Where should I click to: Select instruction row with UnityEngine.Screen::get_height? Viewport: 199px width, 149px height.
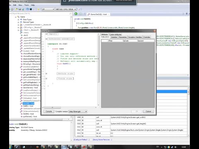tap(131, 124)
